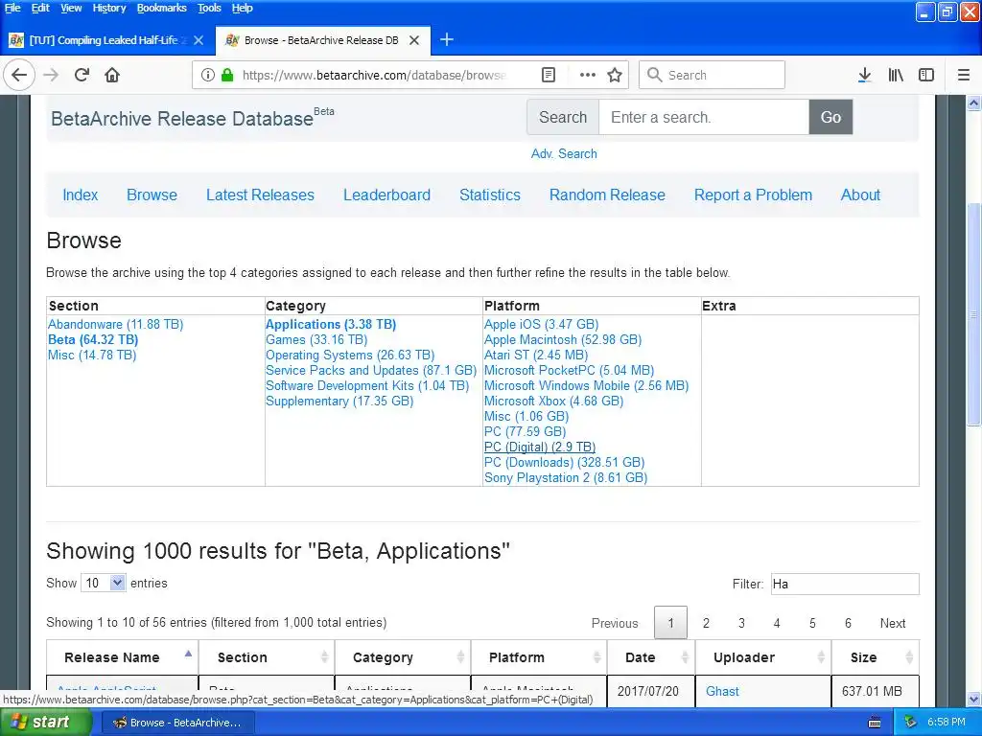Open the View menu
The height and width of the screenshot is (736, 982).
(71, 8)
